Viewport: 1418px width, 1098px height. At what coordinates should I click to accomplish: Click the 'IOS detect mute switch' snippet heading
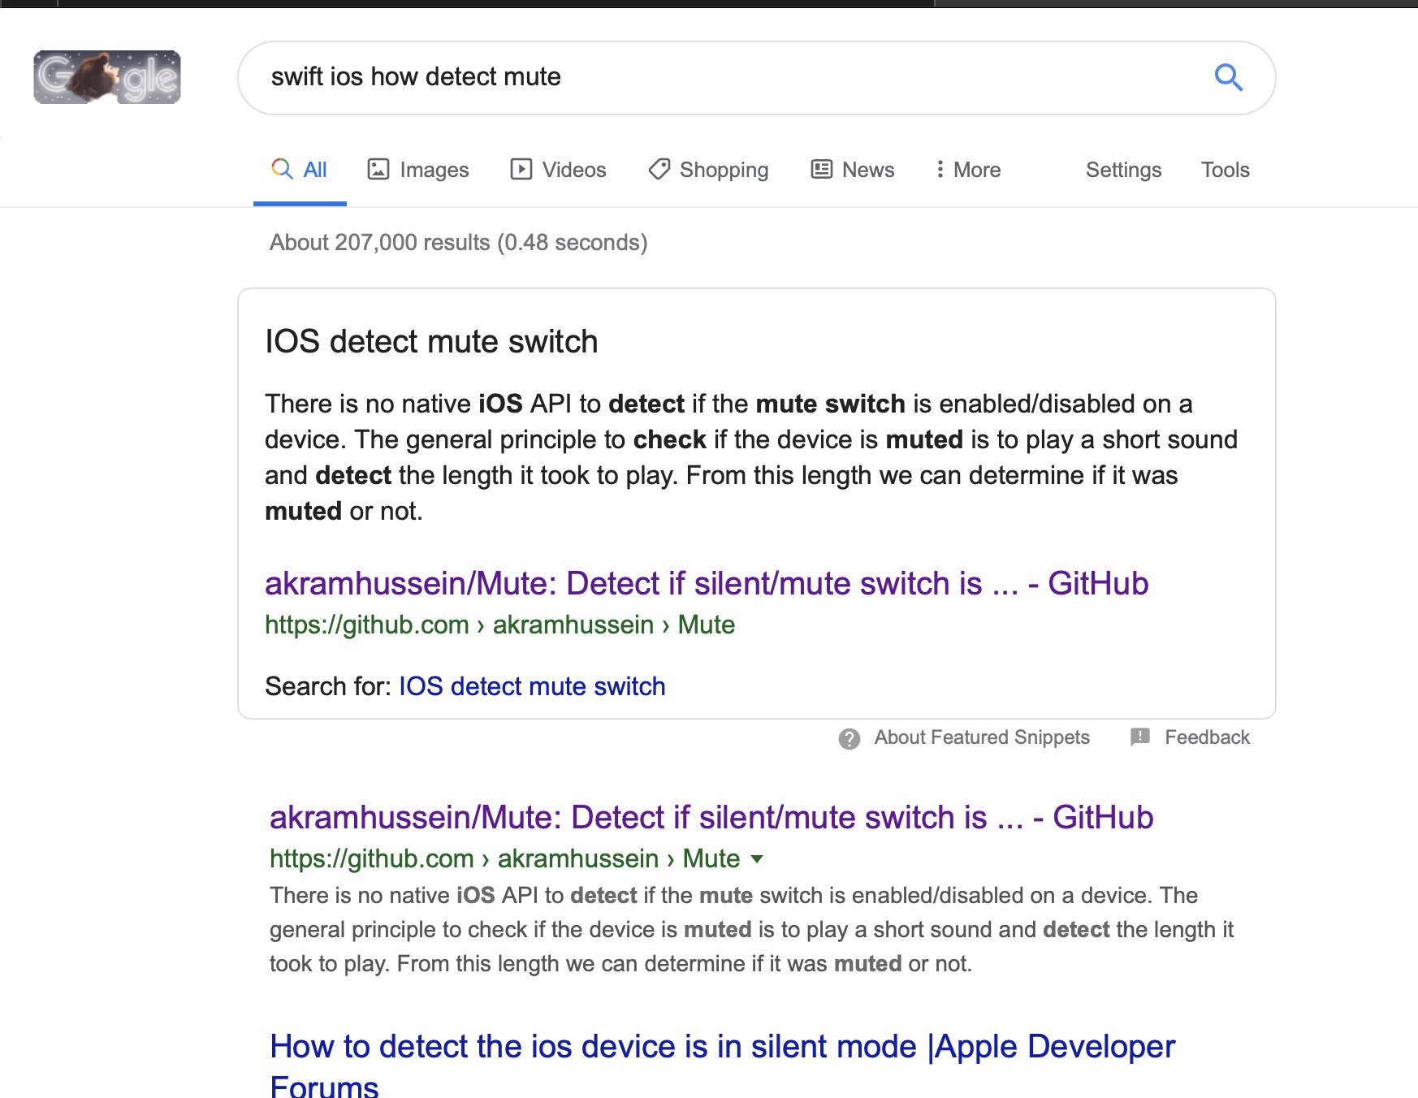click(431, 342)
